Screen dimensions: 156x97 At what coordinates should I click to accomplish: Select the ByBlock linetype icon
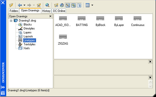100,18
